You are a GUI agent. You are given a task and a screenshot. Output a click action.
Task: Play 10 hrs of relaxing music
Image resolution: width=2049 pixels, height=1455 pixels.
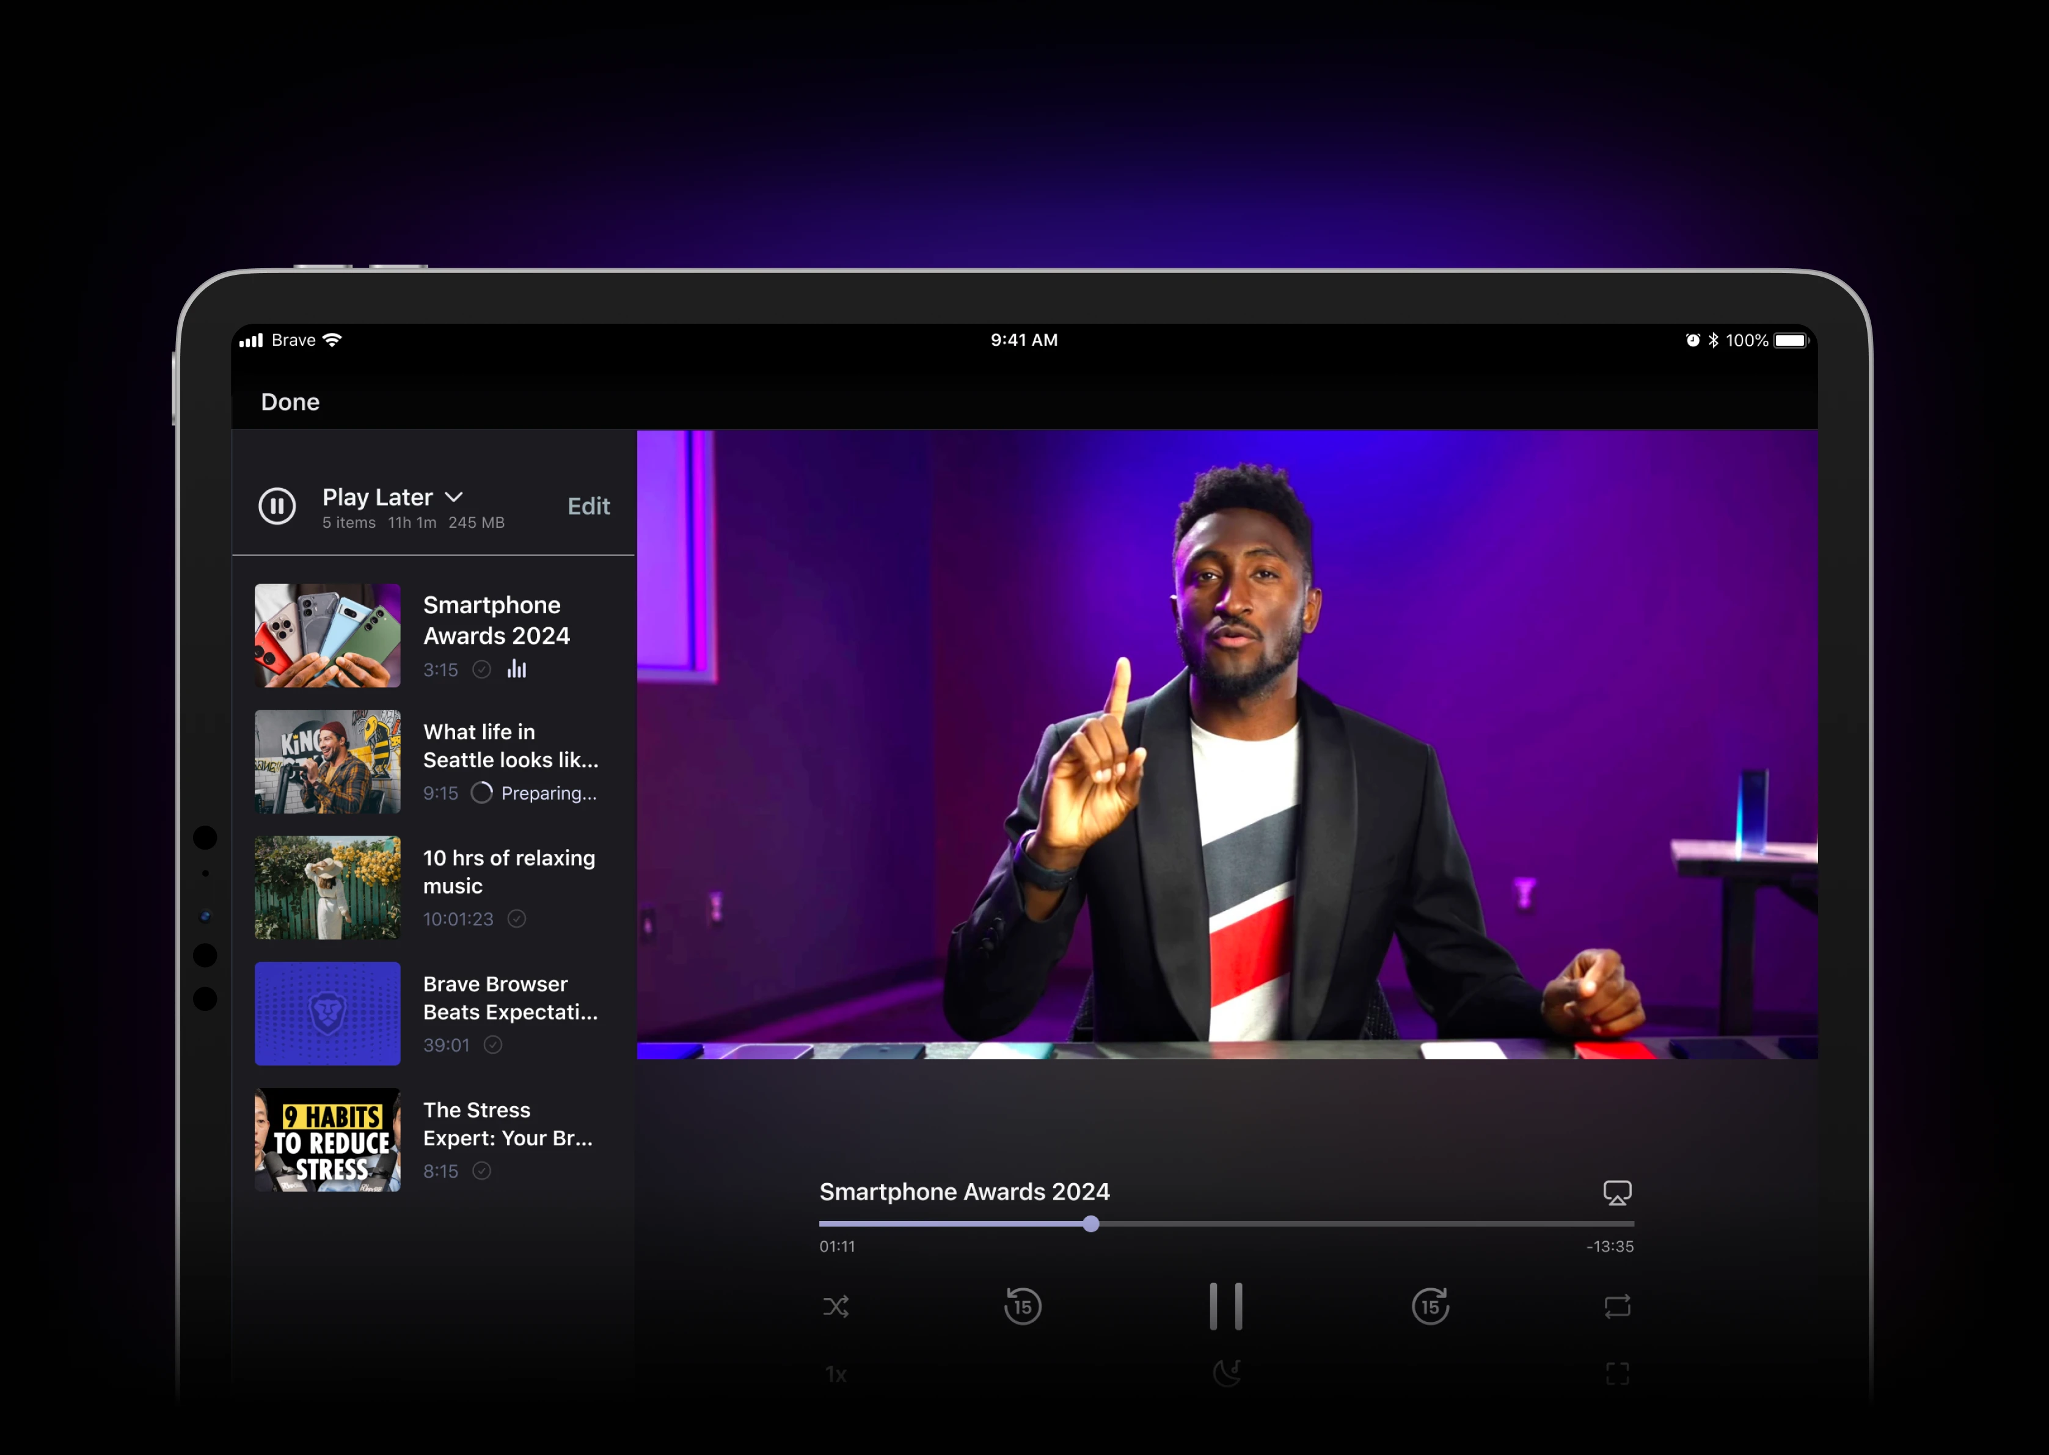434,888
